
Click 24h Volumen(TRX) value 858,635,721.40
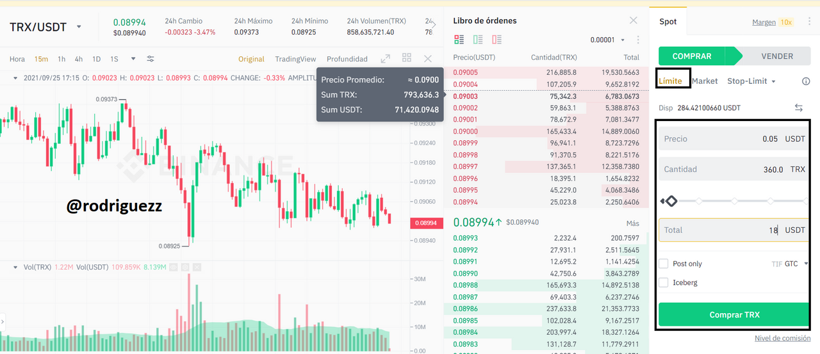370,32
